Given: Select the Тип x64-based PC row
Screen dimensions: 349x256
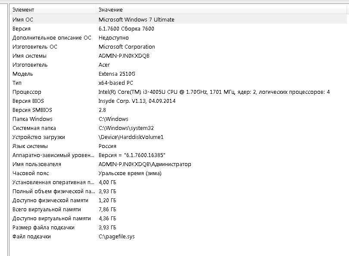Looking at the screenshot, I should [x=179, y=83].
